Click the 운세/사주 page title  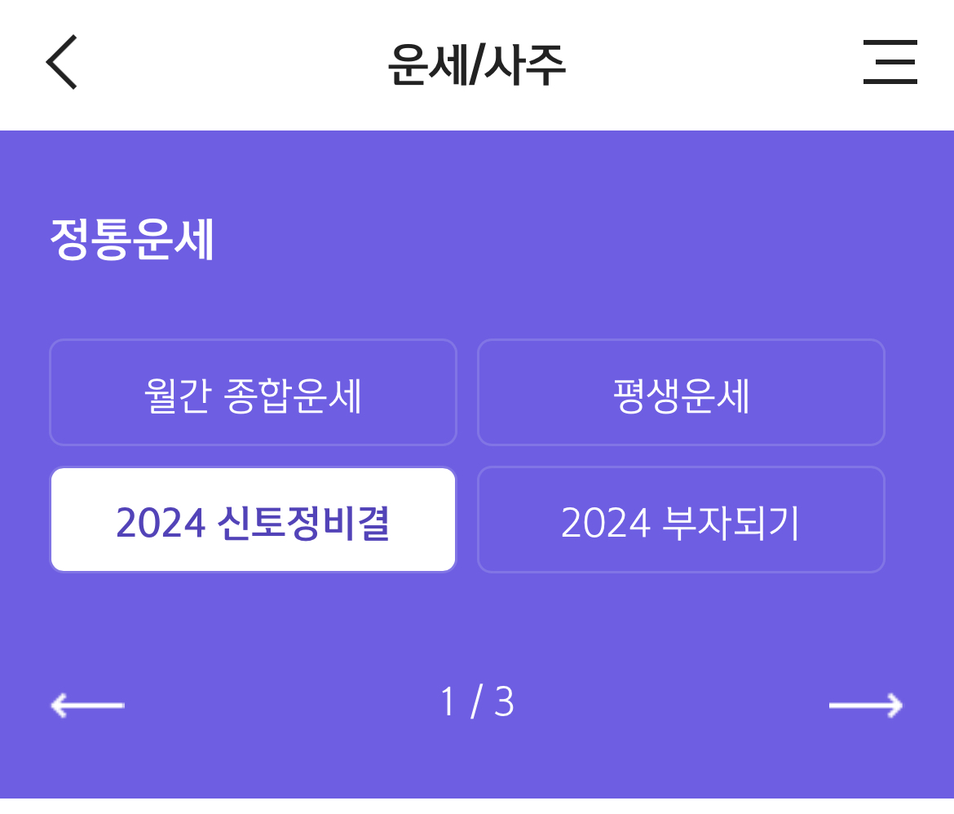point(477,64)
